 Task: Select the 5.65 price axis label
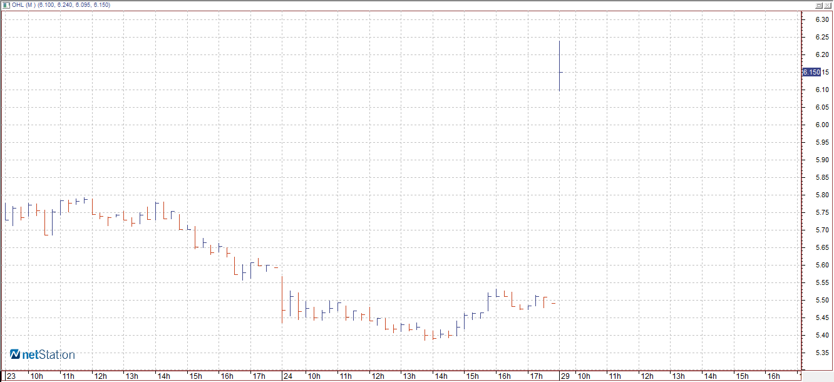point(822,247)
